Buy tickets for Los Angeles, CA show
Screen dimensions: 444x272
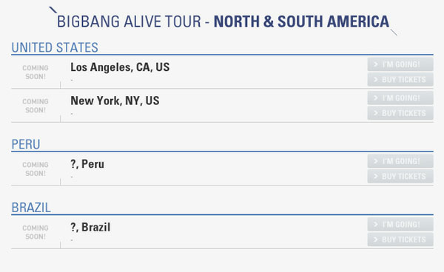[400, 79]
